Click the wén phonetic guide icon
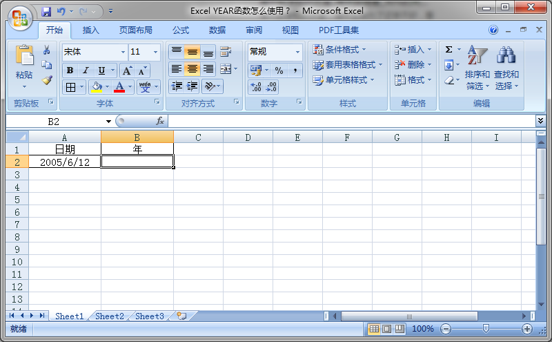Image resolution: width=552 pixels, height=342 pixels. pyautogui.click(x=145, y=87)
